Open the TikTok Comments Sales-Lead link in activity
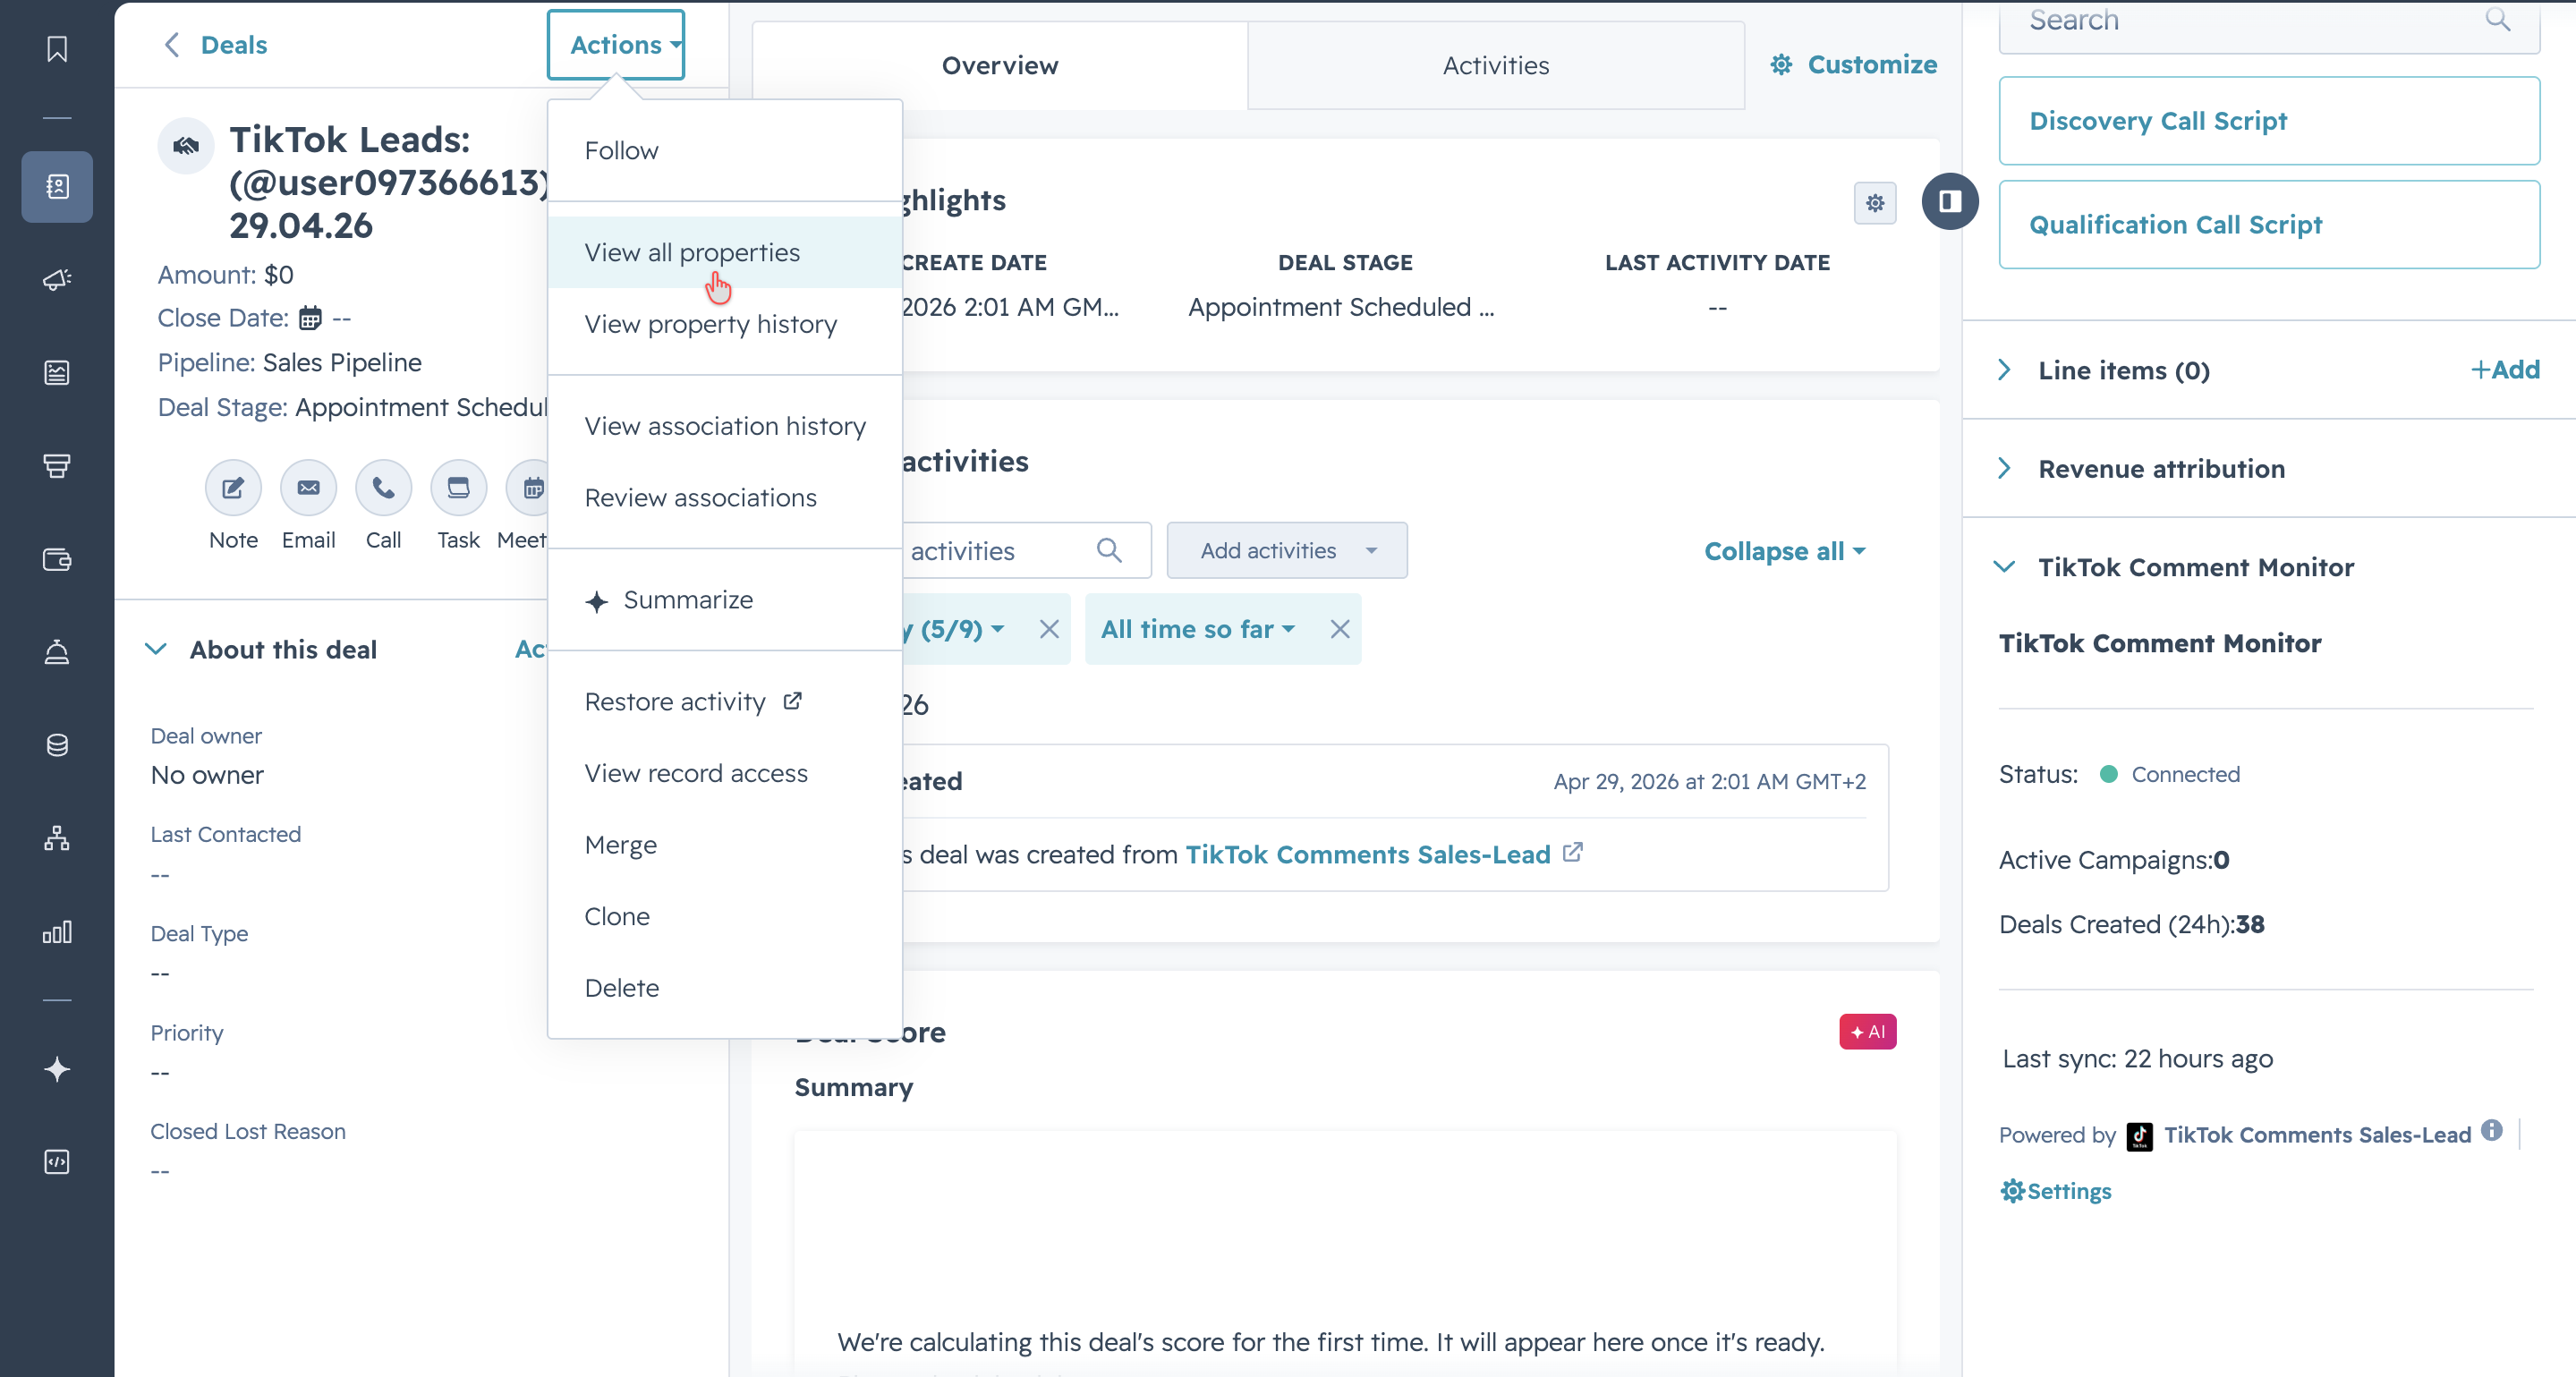 pyautogui.click(x=1368, y=855)
